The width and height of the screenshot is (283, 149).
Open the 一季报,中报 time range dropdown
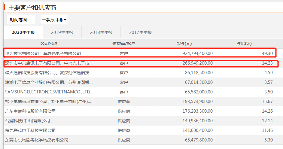pyautogui.click(x=54, y=20)
